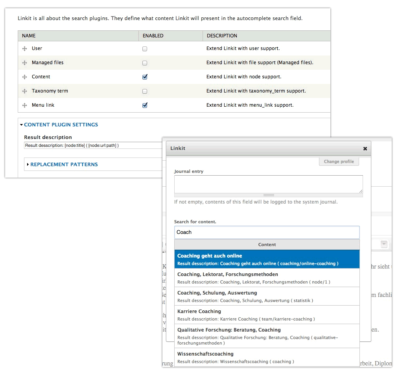Select result Coaching, Lektorat, Forschungsmethoden
This screenshot has height=380, width=411.
(x=267, y=278)
